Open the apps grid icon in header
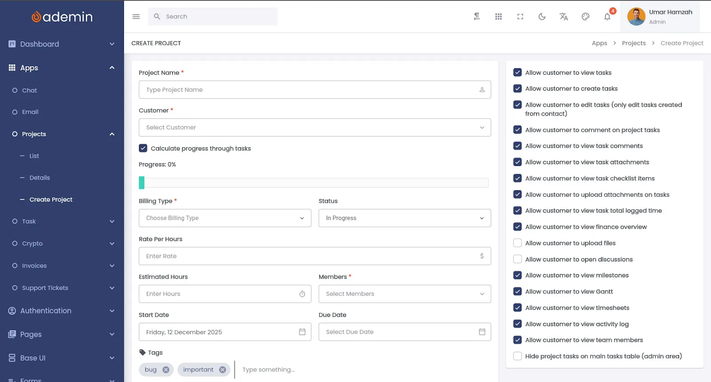Image resolution: width=711 pixels, height=382 pixels. 498,16
